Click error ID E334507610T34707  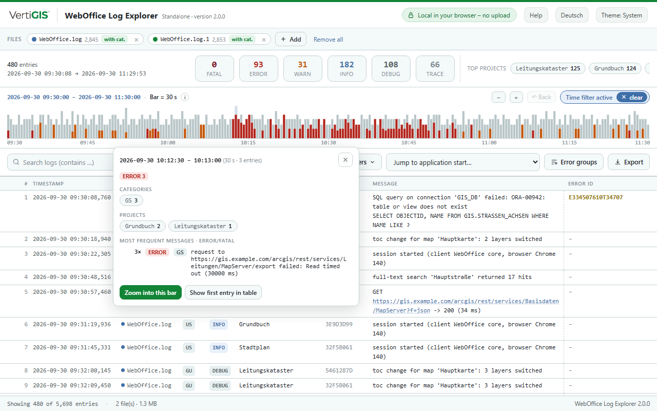[596, 197]
